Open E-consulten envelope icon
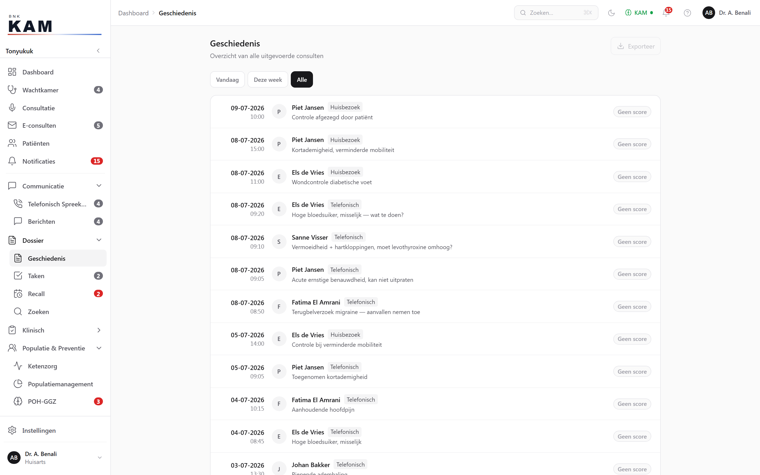760x475 pixels. click(x=12, y=125)
